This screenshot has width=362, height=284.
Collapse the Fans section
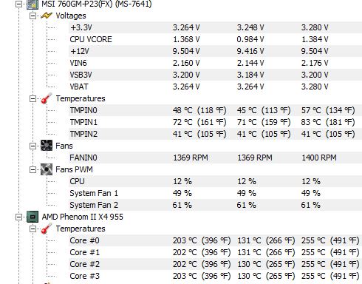click(x=33, y=146)
